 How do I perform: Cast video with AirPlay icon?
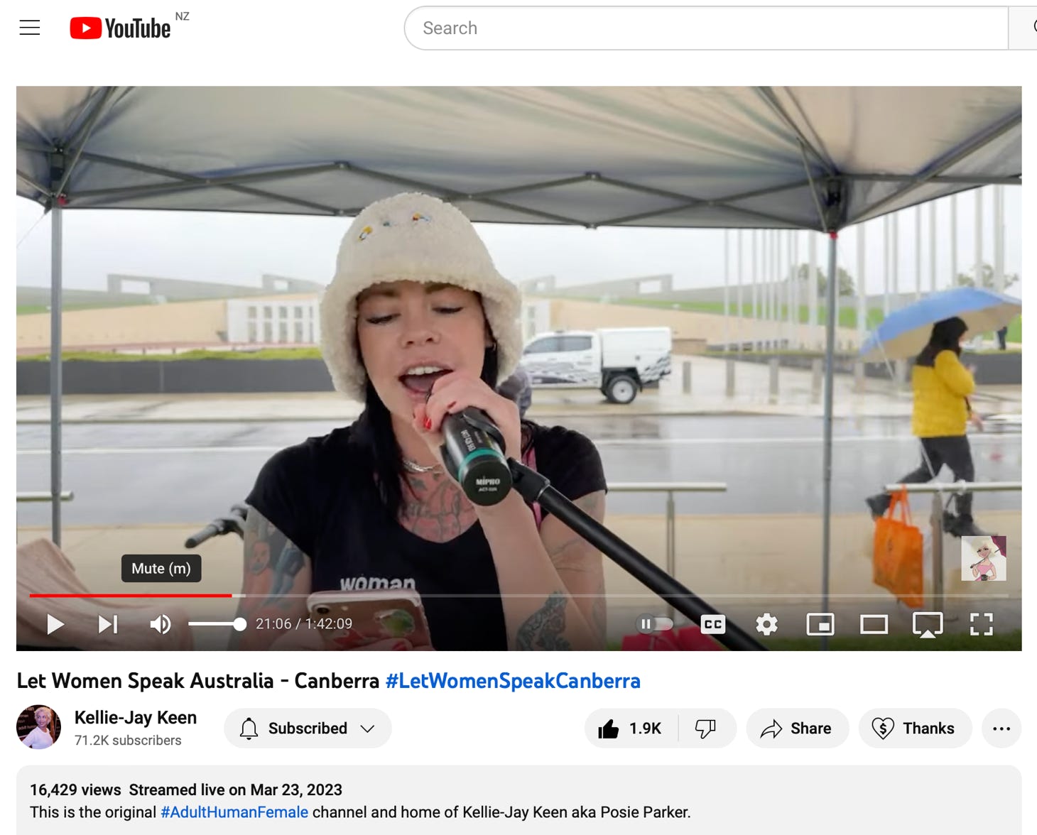927,624
